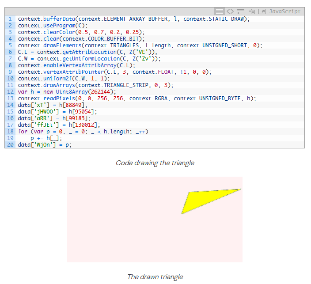Click 'readPixels' on code line 13
This screenshot has width=311, height=284.
click(59, 98)
